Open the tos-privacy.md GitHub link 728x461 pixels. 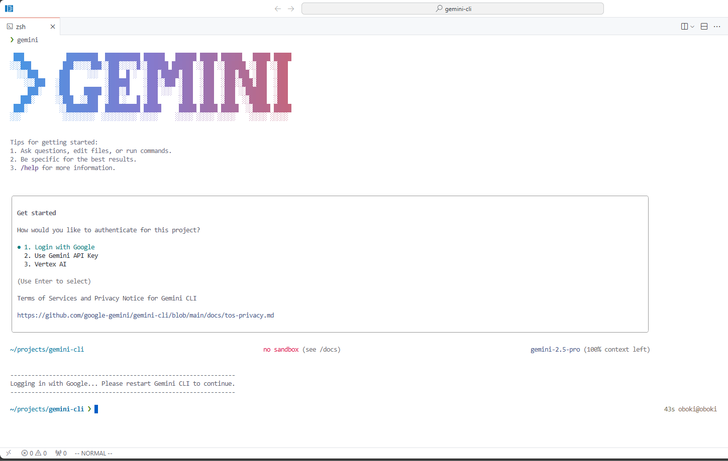coord(146,315)
